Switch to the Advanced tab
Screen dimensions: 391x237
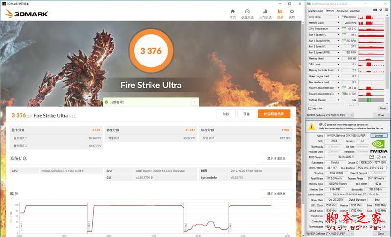pyautogui.click(x=342, y=11)
